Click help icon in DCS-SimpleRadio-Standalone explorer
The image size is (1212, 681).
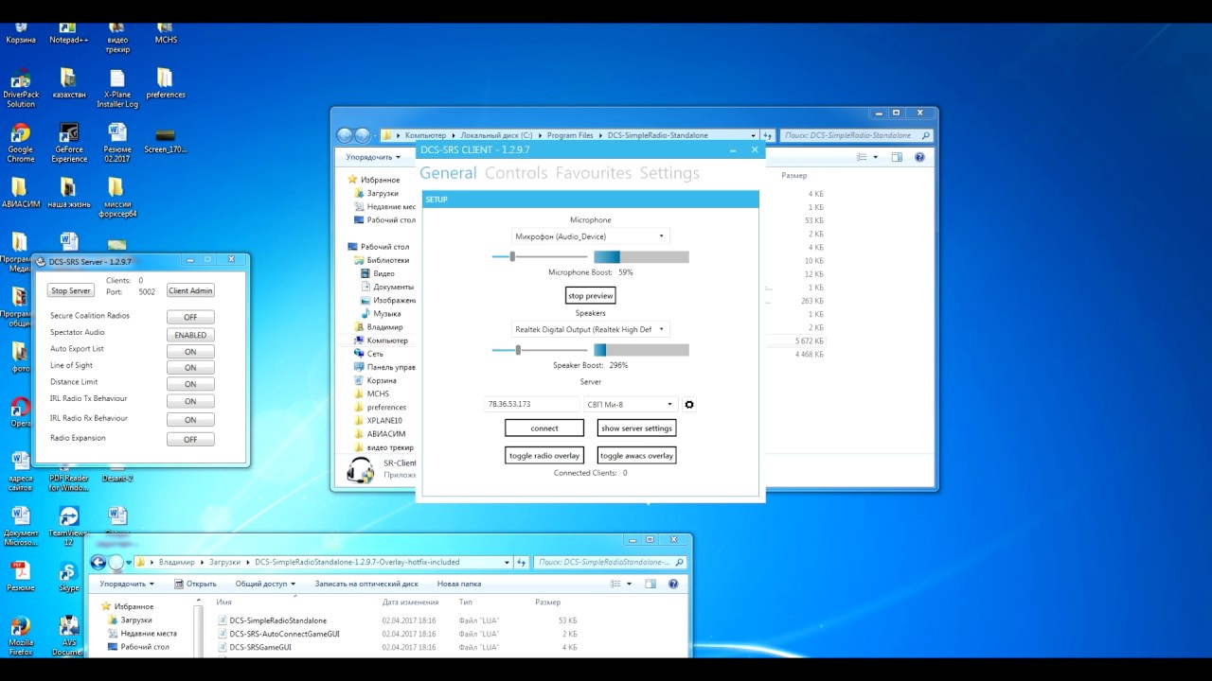coord(919,158)
